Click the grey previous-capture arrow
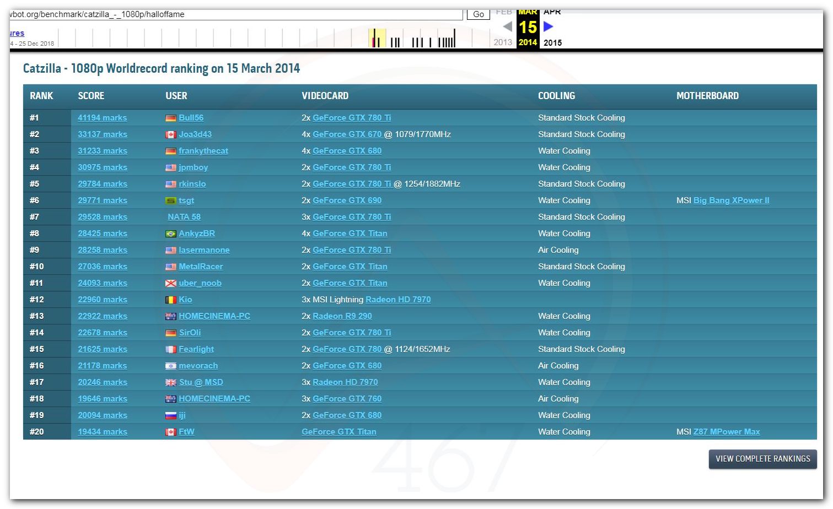833x509 pixels. point(508,26)
